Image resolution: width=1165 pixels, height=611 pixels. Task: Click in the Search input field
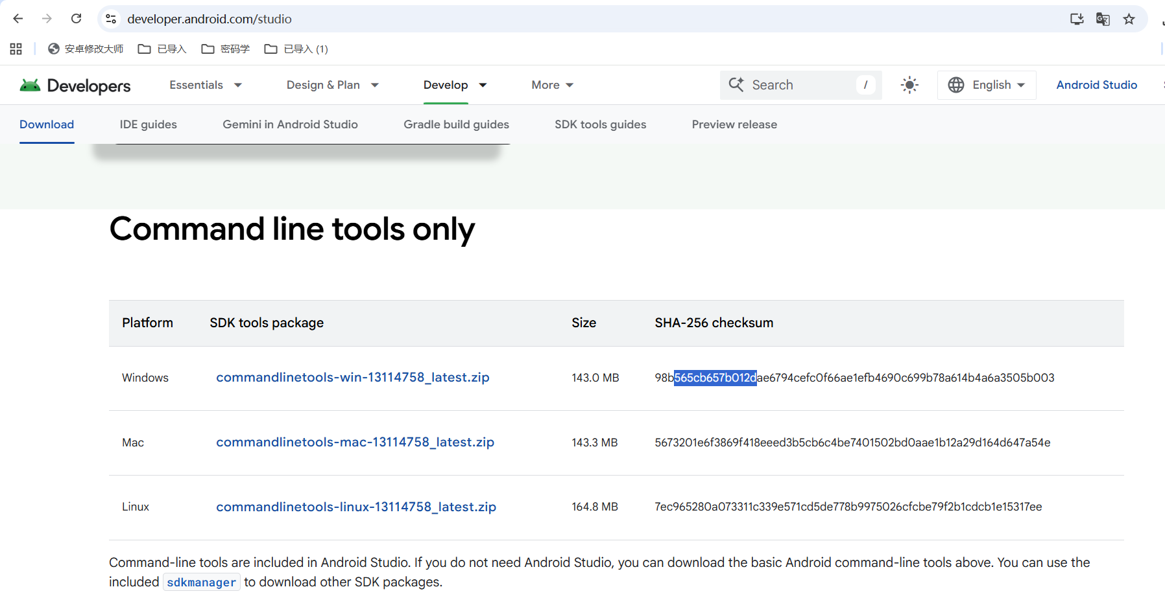tap(802, 85)
